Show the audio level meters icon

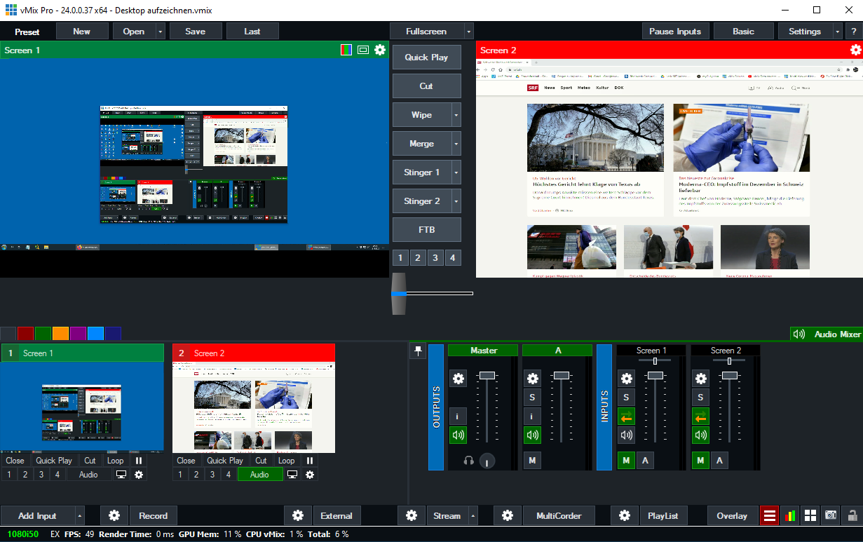click(x=789, y=516)
